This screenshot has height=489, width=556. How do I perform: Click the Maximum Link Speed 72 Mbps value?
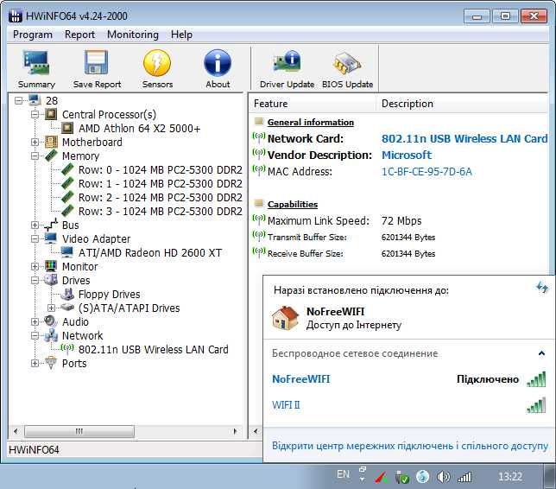[401, 220]
